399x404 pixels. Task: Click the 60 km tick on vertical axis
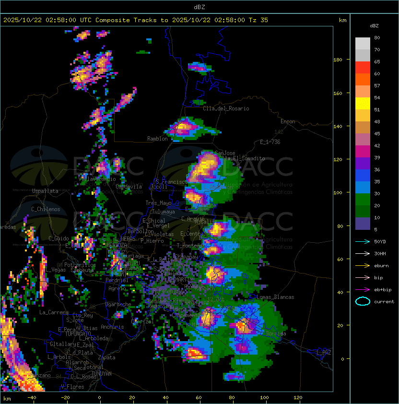(340, 259)
